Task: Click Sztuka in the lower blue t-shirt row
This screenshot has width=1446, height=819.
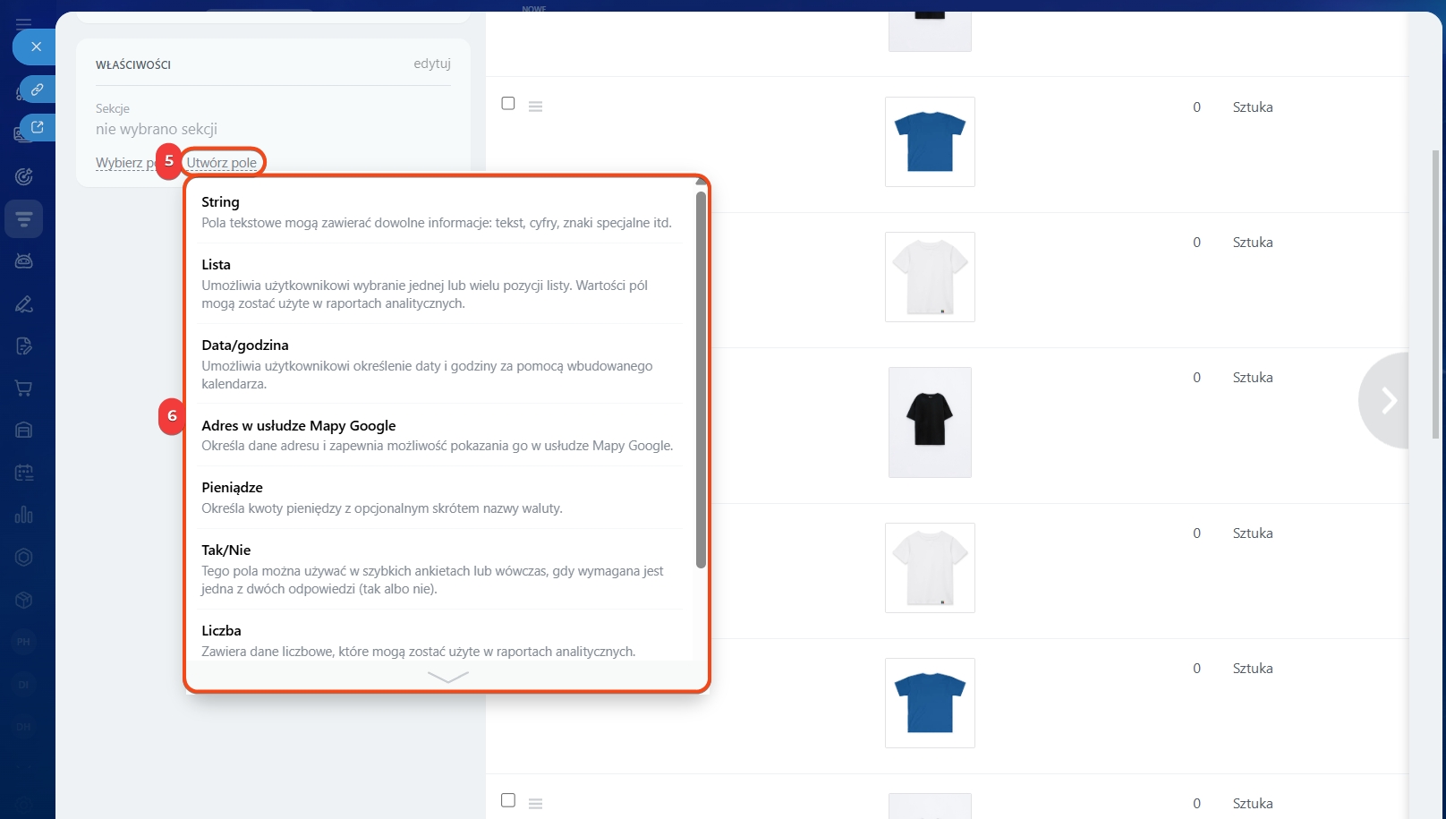Action: point(1253,668)
